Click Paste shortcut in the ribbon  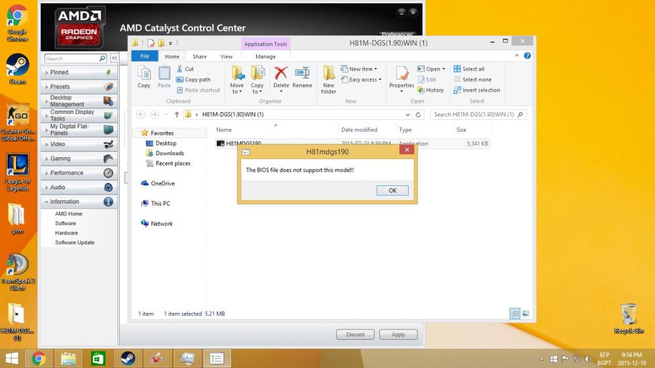click(x=198, y=90)
